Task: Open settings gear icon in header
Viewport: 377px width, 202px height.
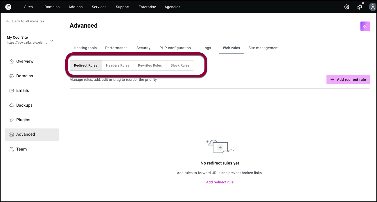Action: (347, 7)
